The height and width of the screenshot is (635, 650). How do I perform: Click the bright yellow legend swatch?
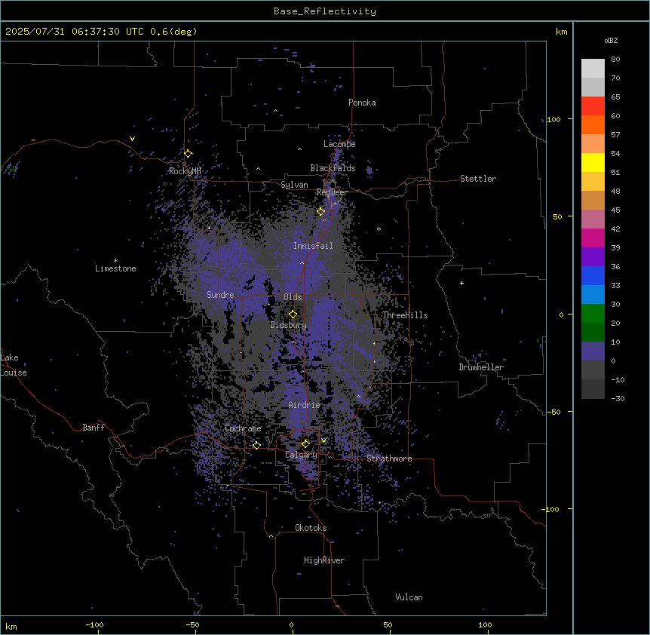[x=593, y=162]
